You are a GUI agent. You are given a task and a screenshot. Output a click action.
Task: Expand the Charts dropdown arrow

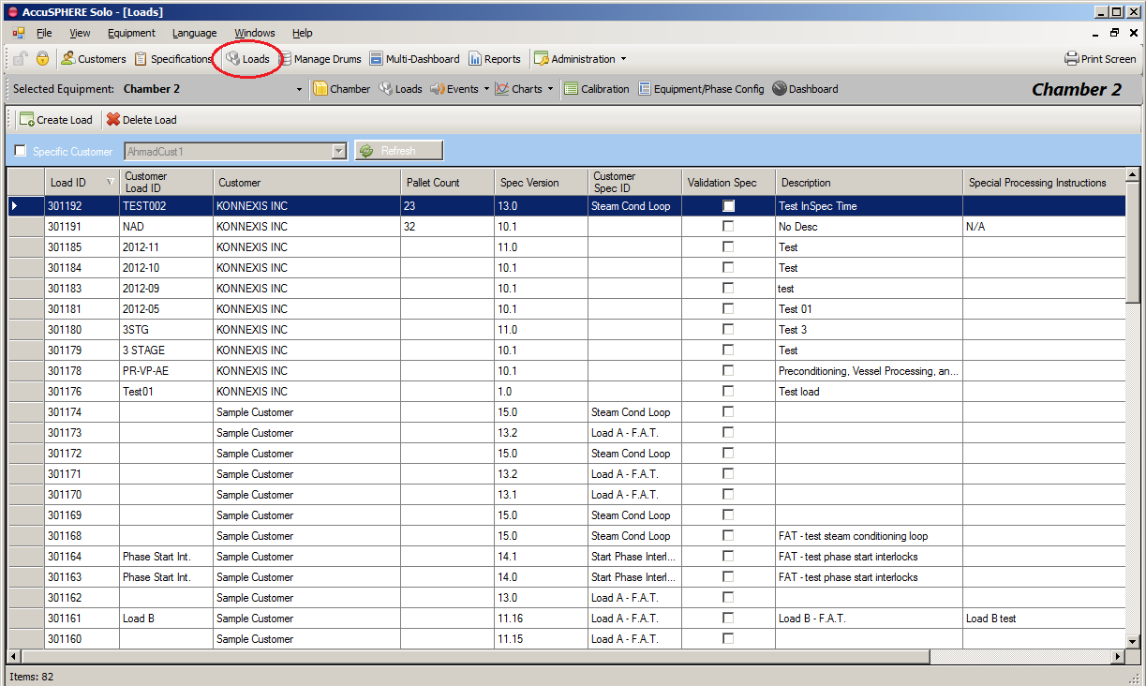point(550,90)
